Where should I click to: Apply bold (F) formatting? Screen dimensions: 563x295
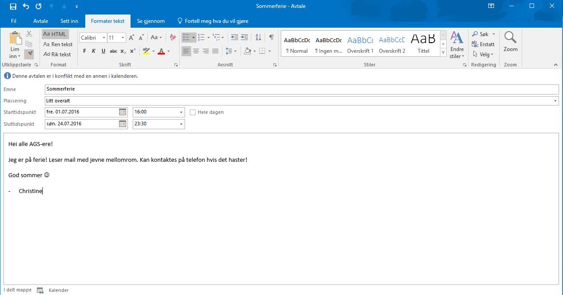coord(84,51)
